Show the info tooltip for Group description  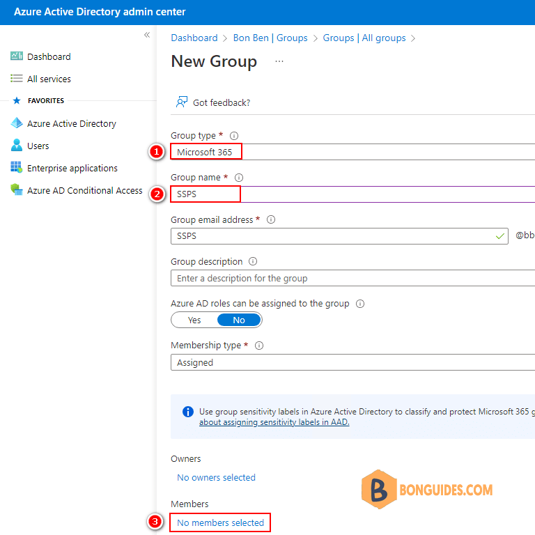(252, 261)
